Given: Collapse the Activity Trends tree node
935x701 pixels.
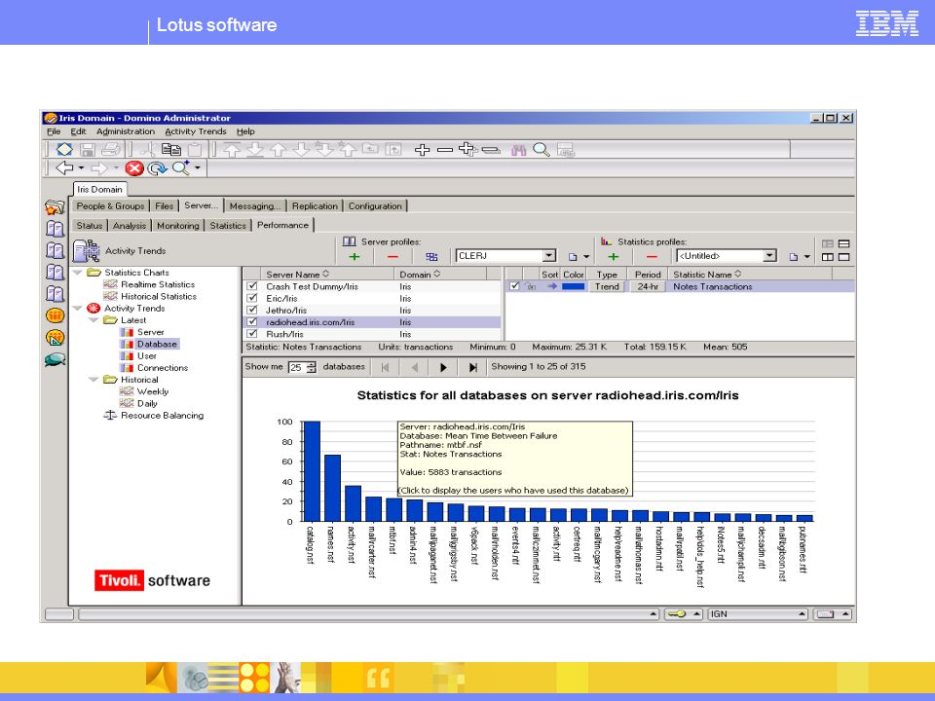Looking at the screenshot, I should [78, 309].
